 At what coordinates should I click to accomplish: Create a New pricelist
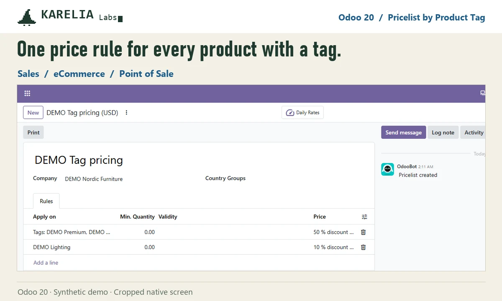pyautogui.click(x=33, y=112)
